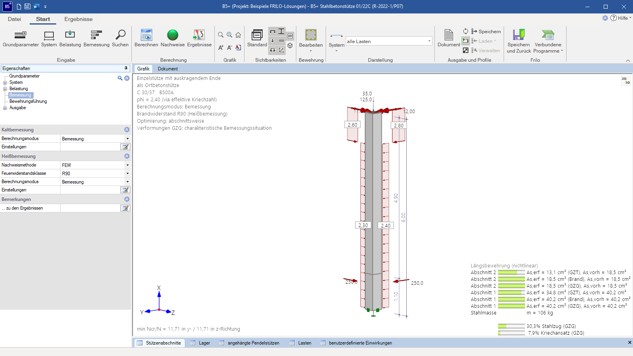The height and width of the screenshot is (356, 633).
Task: Open Nachweismethode FEM dropdown
Action: tap(127, 165)
